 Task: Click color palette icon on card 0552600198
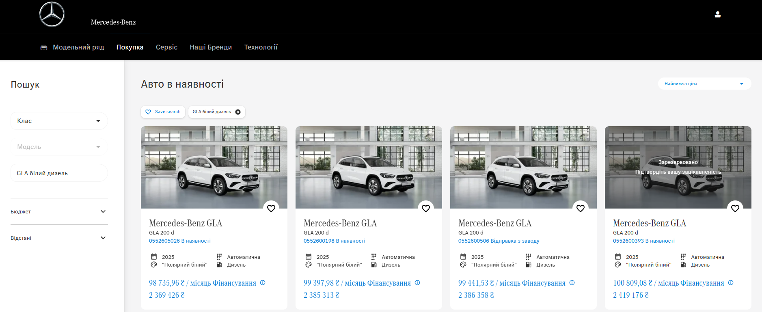tap(309, 265)
